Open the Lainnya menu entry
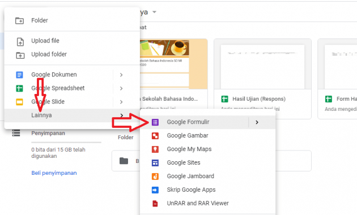This screenshot has height=215, width=357. click(72, 115)
